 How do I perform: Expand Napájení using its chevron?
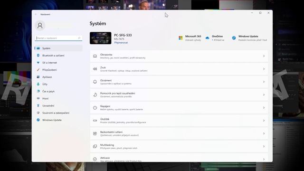point(264,108)
